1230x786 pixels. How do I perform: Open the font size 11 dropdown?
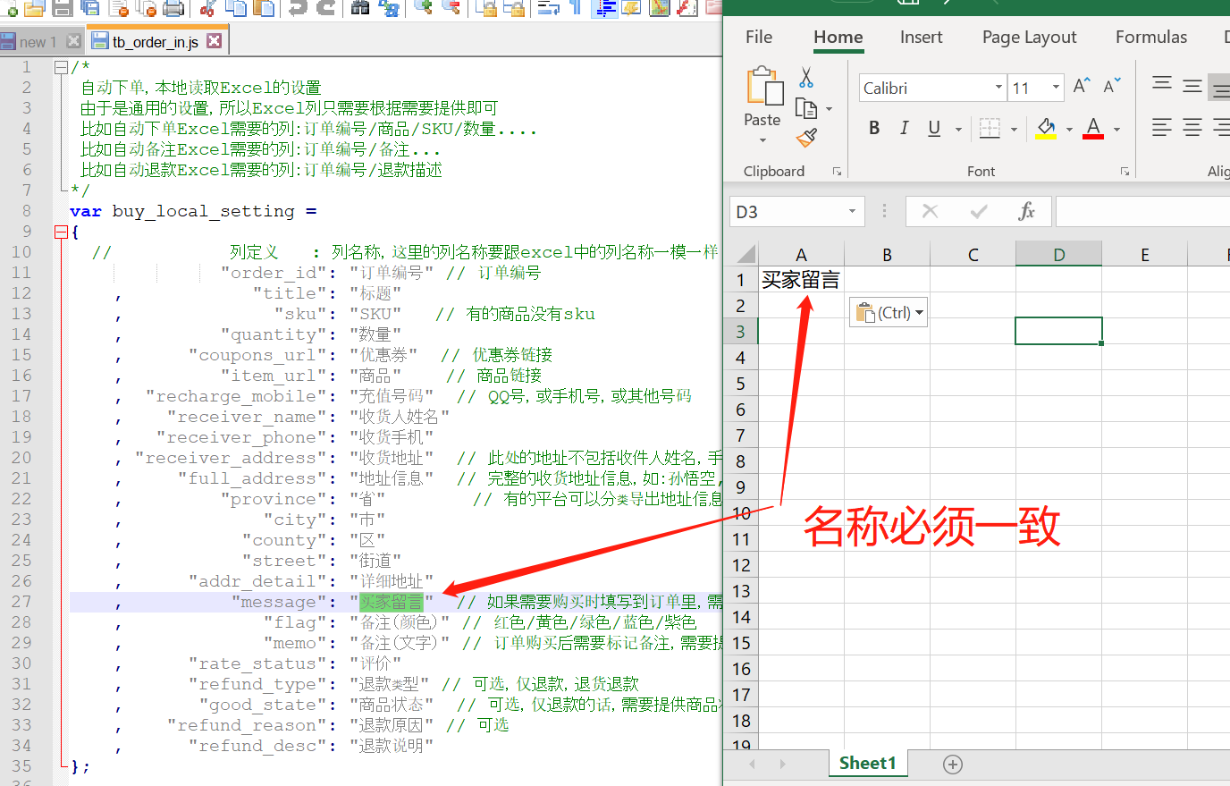1056,88
